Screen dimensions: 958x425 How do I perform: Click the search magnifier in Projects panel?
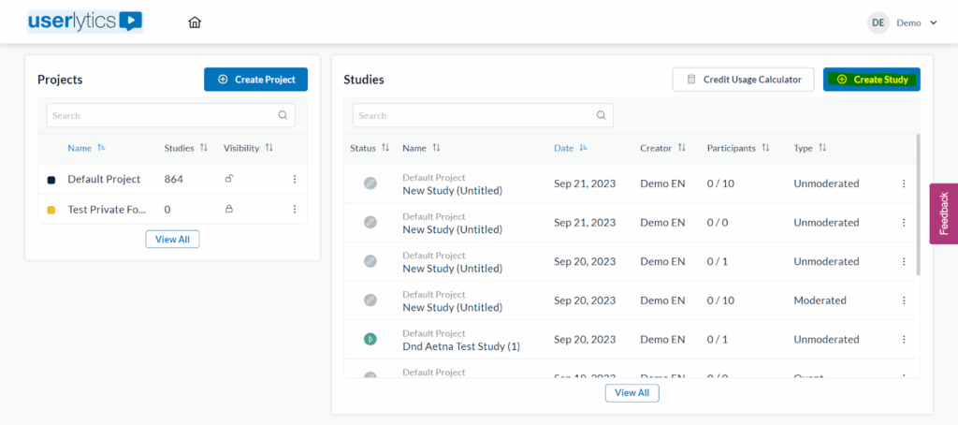tap(283, 116)
